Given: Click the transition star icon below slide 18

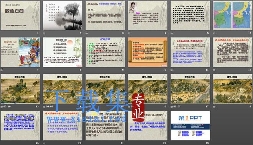Looking at the screenshot, I should pyautogui.click(x=214, y=107).
